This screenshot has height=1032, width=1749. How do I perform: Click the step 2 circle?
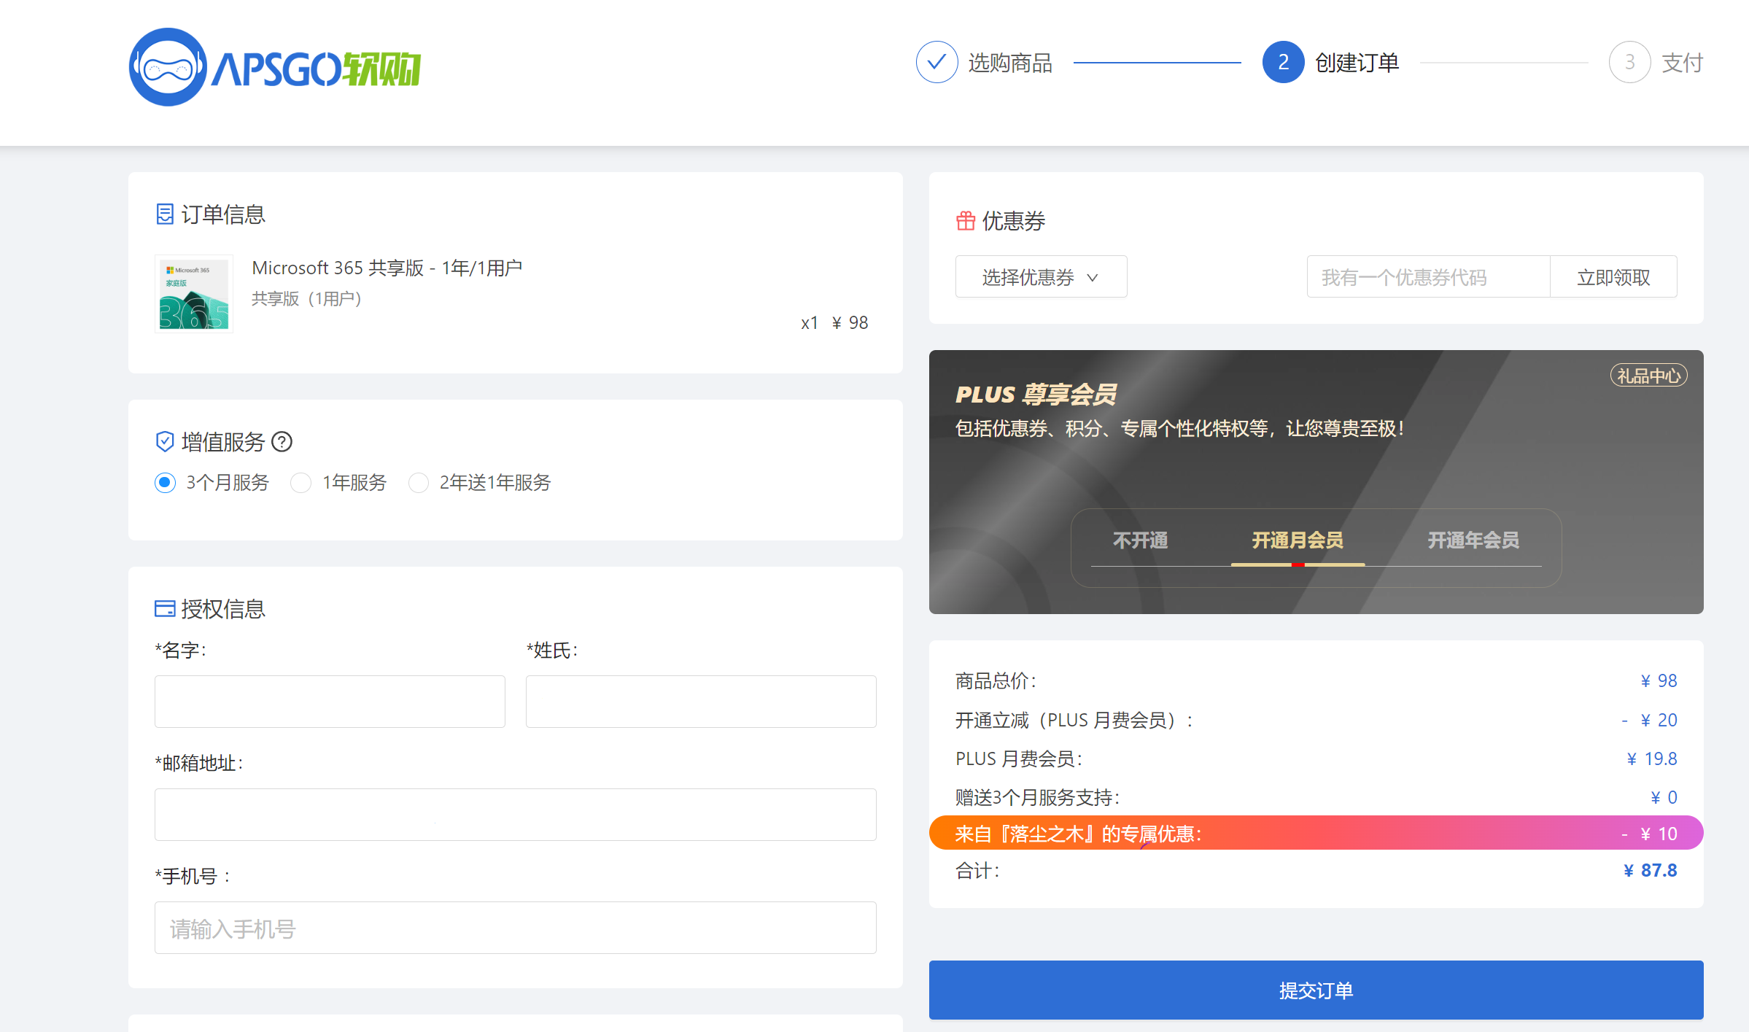pos(1283,62)
